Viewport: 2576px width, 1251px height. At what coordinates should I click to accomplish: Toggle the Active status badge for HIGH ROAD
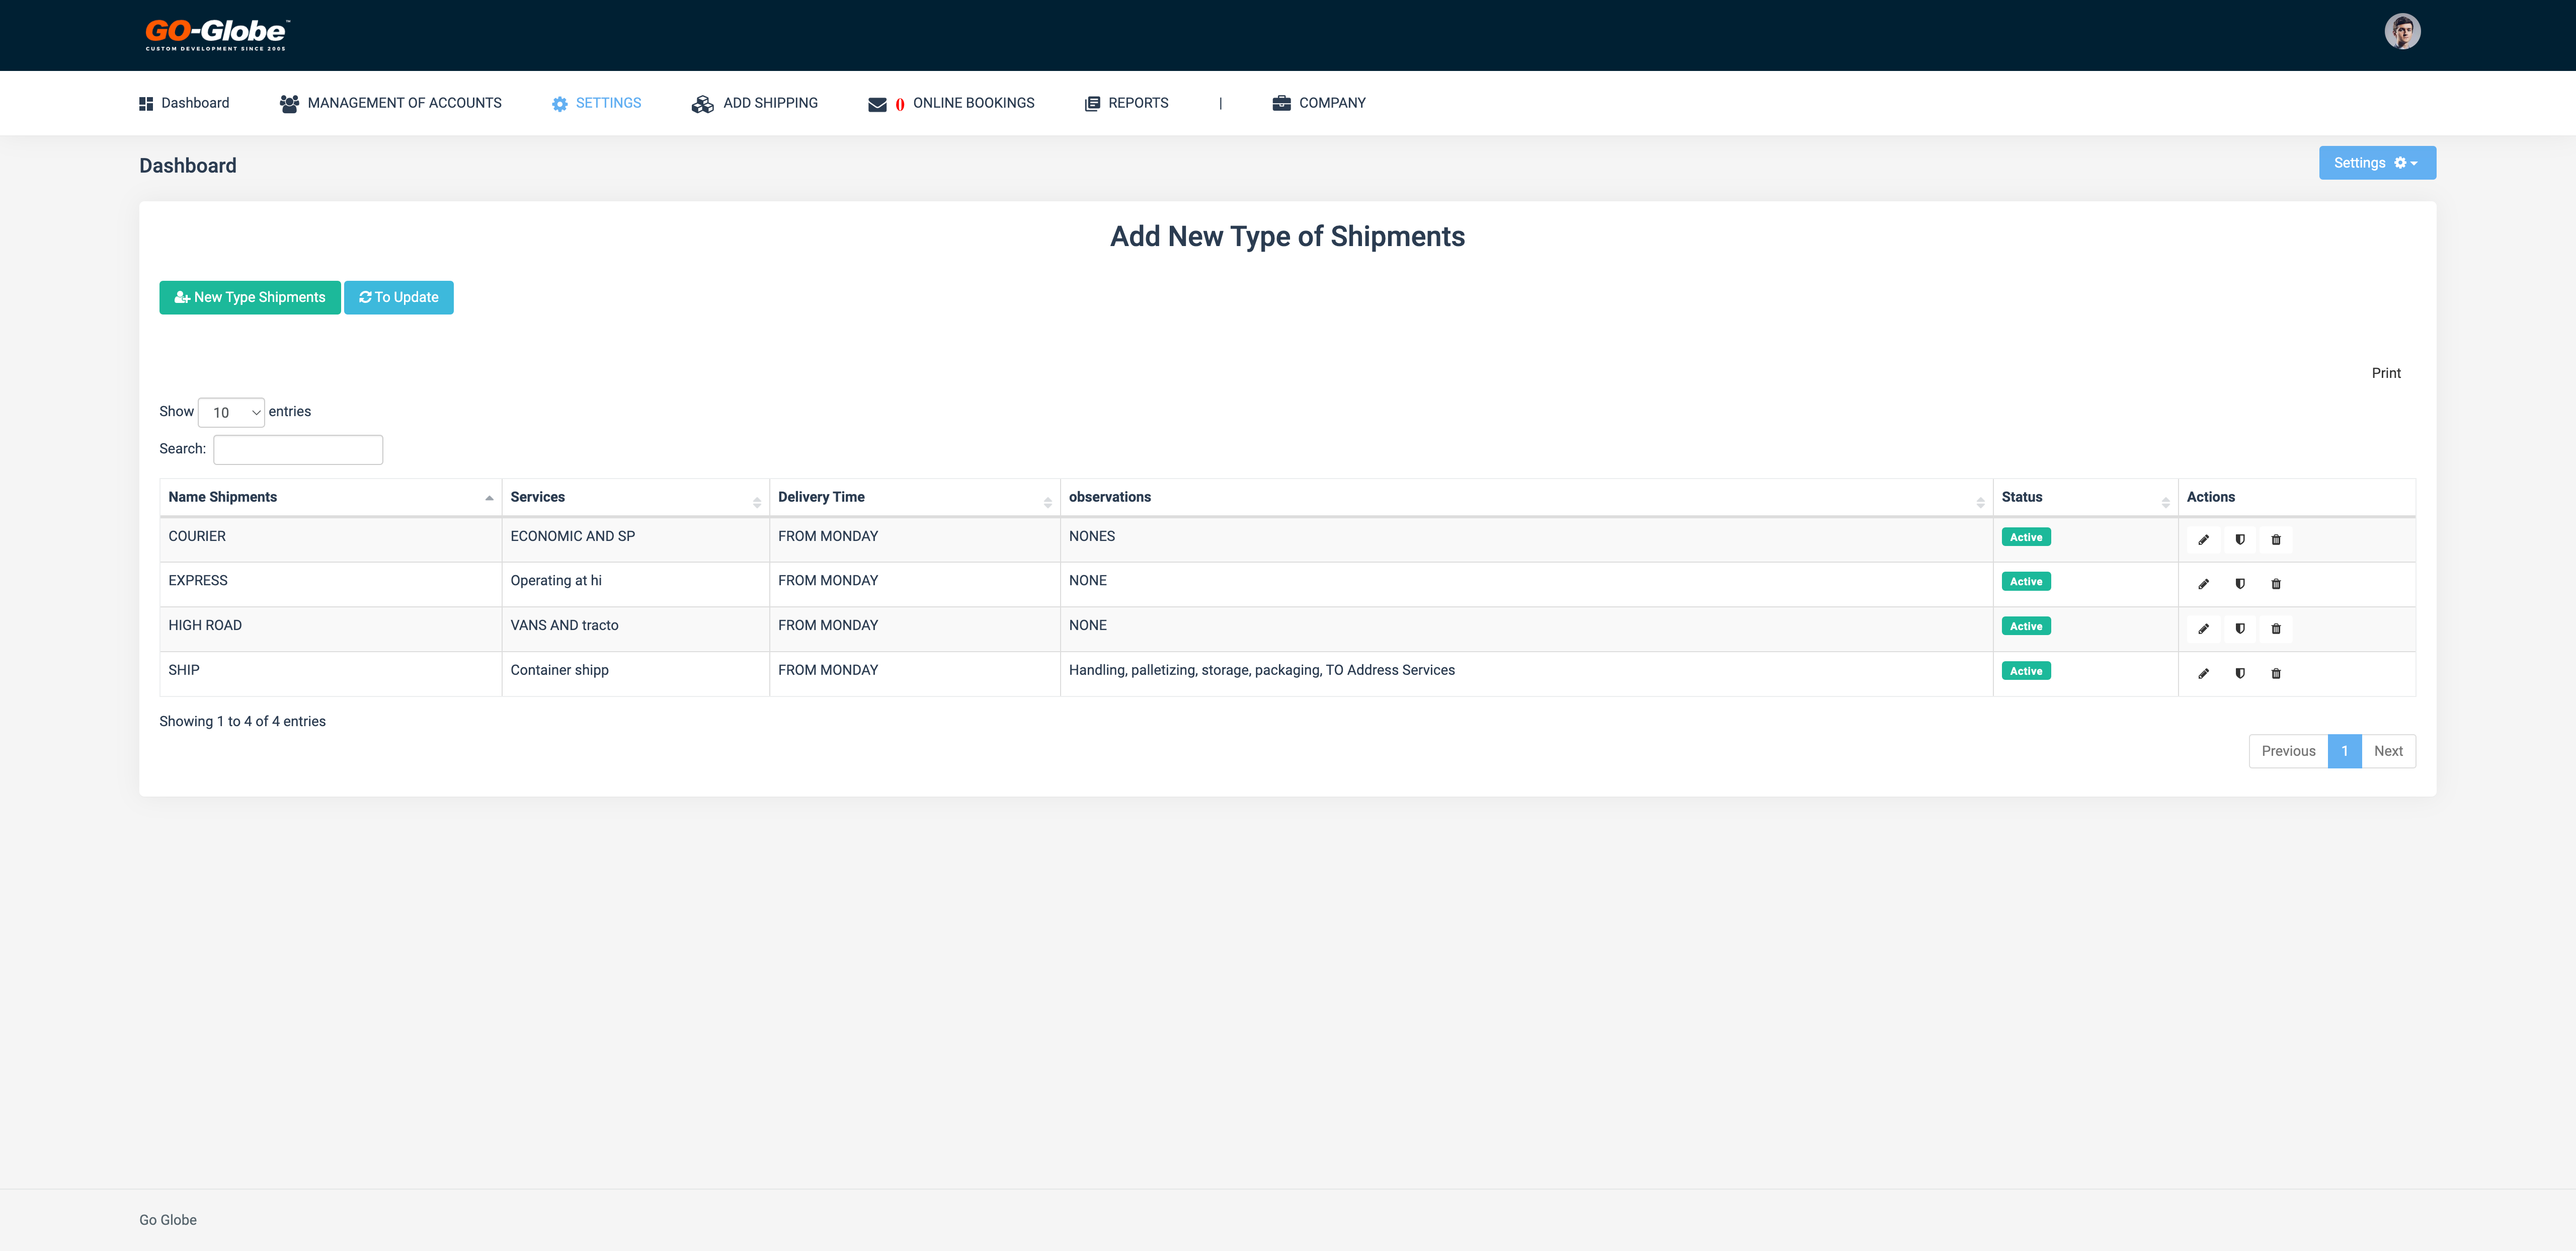pos(2026,626)
